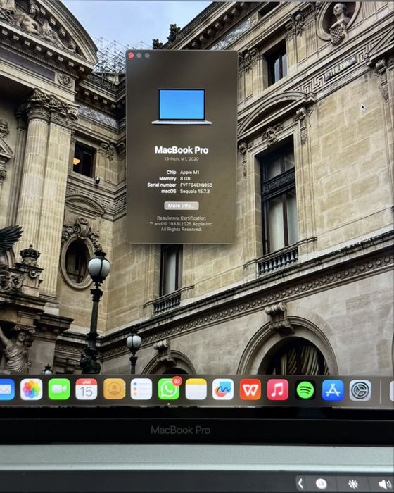This screenshot has width=394, height=493.
Task: Click the "MacBook Pro" title in About window
Action: [x=182, y=150]
